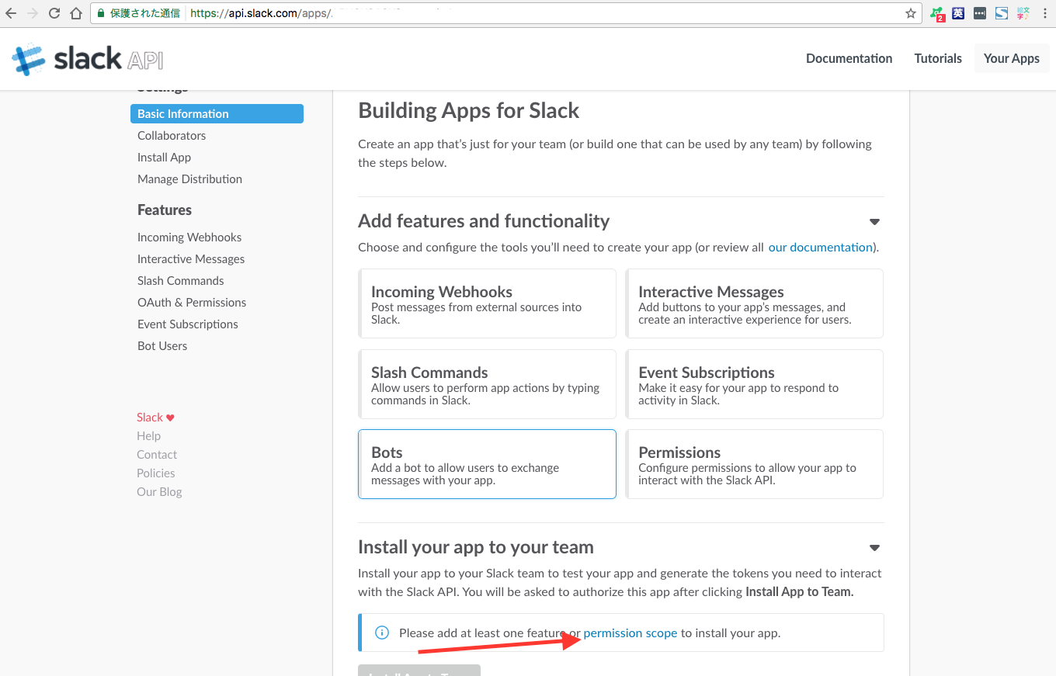Click the 絵文字 emoji extension icon
This screenshot has width=1056, height=676.
coord(1023,12)
